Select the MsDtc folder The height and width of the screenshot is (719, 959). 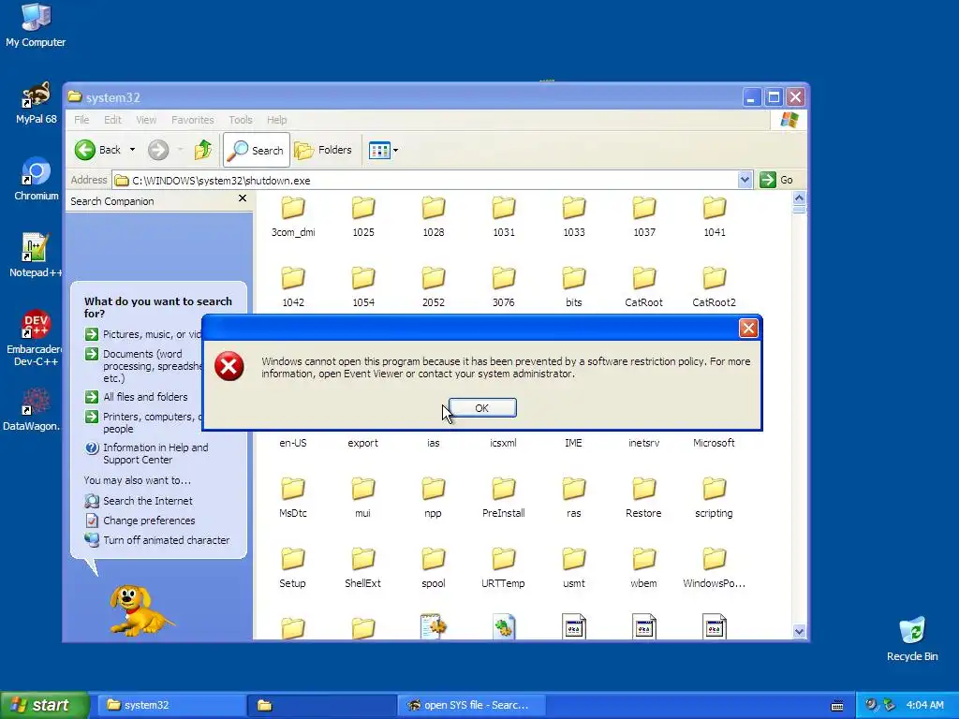[293, 498]
